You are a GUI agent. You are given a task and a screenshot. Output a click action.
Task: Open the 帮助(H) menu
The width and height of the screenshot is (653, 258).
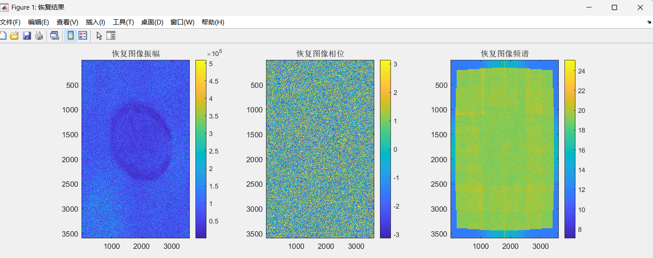[213, 22]
